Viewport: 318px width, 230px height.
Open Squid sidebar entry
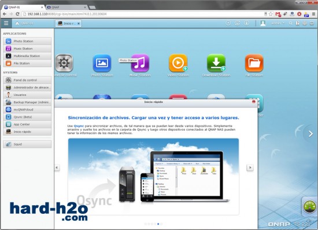pos(27,144)
